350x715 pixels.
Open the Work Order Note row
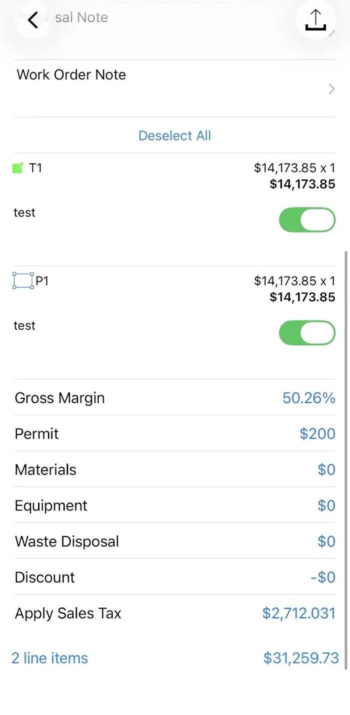(175, 88)
